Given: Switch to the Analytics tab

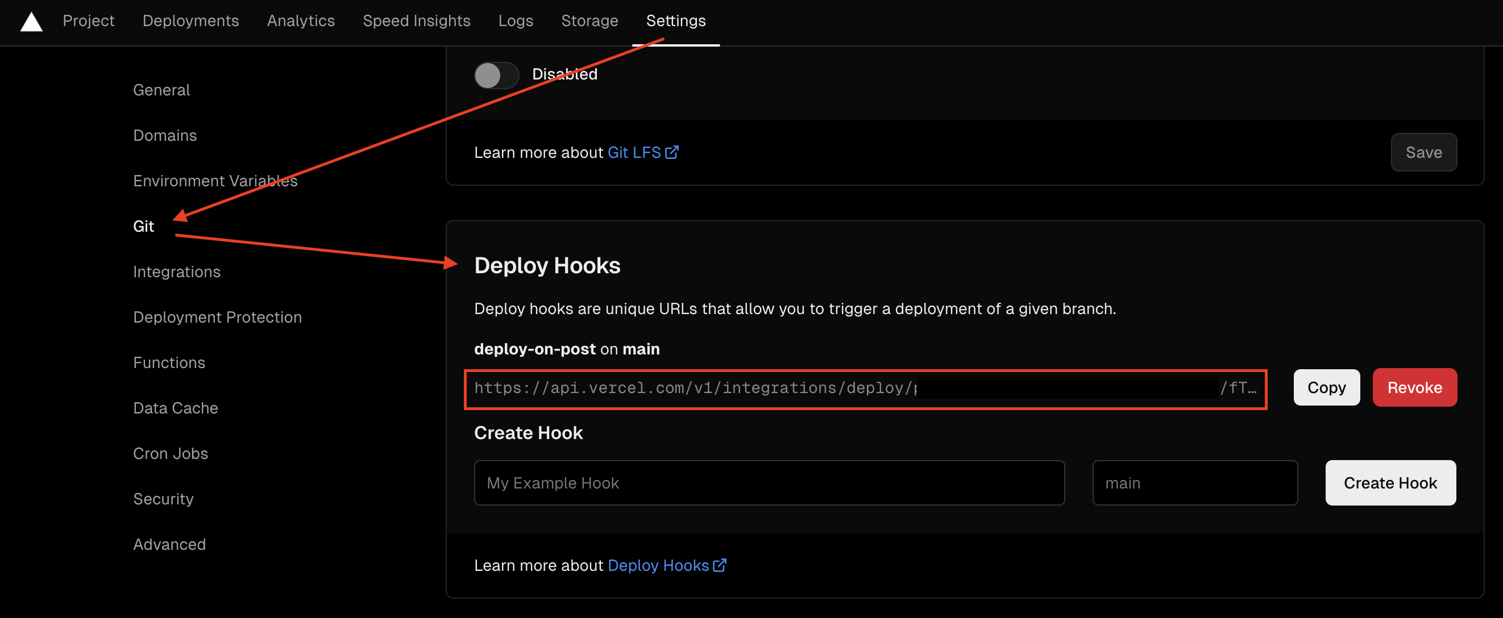Looking at the screenshot, I should pos(301,21).
